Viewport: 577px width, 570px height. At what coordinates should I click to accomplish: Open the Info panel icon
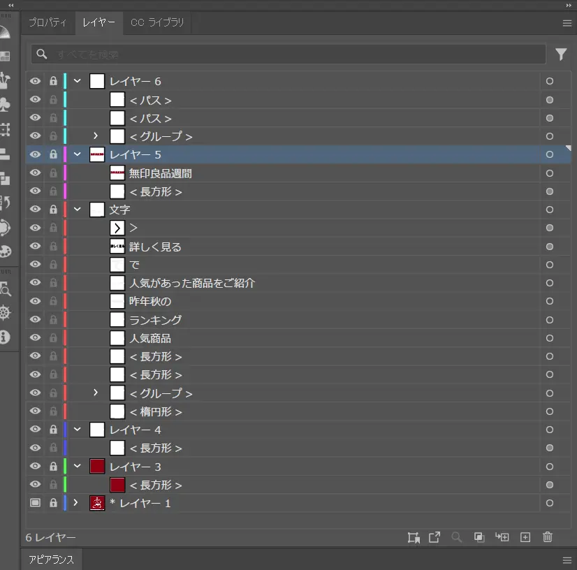click(5, 337)
